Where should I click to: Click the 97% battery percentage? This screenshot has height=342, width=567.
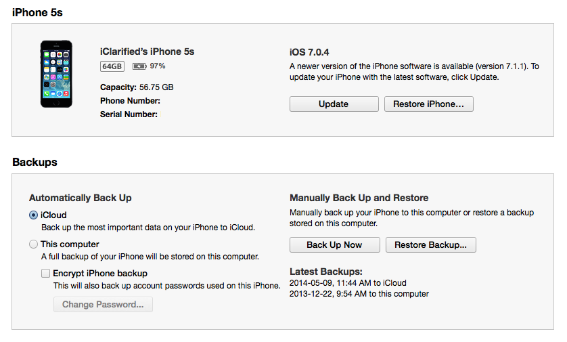[x=158, y=66]
